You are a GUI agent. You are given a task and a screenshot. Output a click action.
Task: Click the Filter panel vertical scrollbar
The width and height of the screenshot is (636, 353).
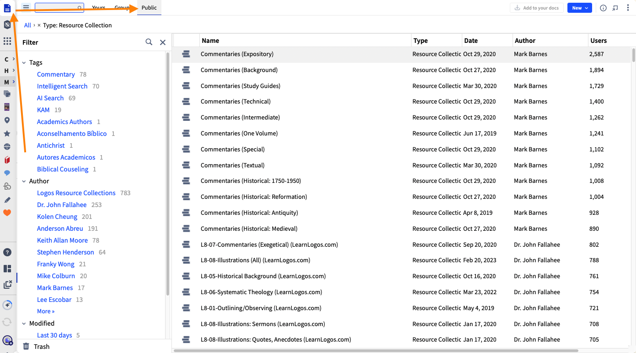tap(168, 173)
